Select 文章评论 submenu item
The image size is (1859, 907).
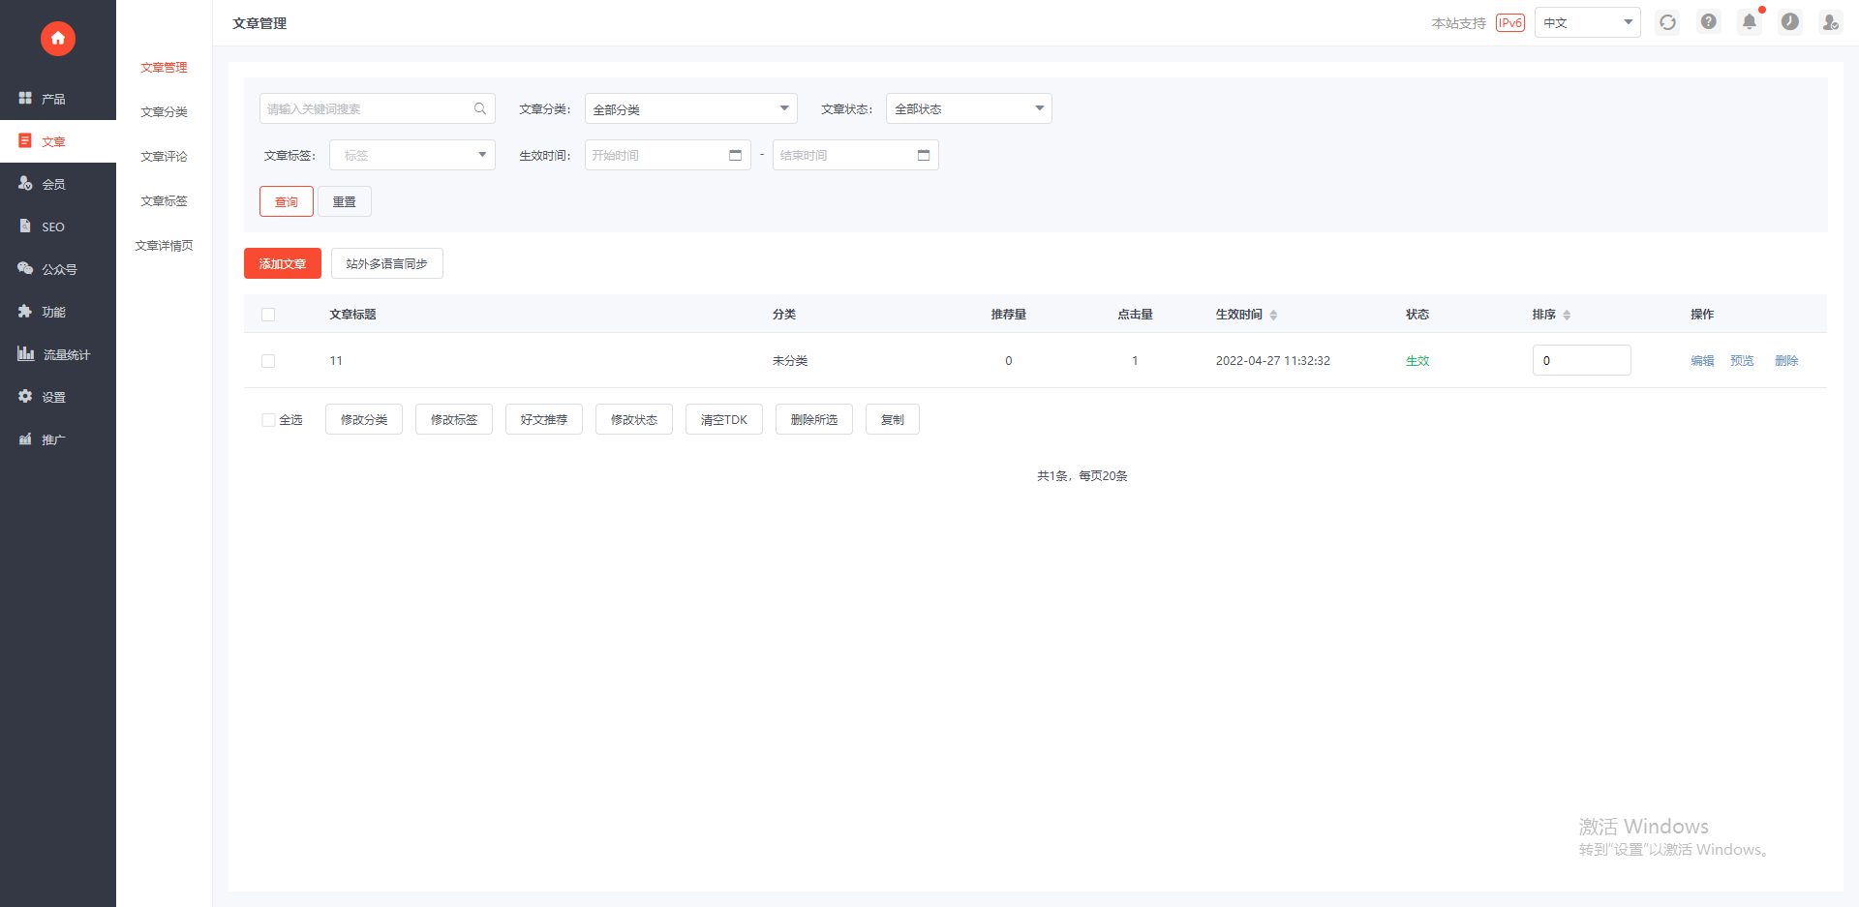pyautogui.click(x=164, y=157)
